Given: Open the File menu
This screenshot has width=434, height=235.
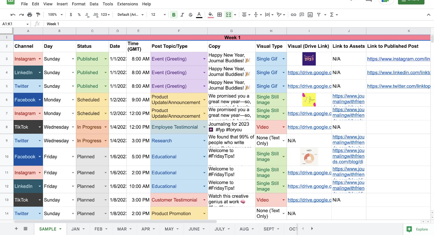Looking at the screenshot, I should 24,4.
